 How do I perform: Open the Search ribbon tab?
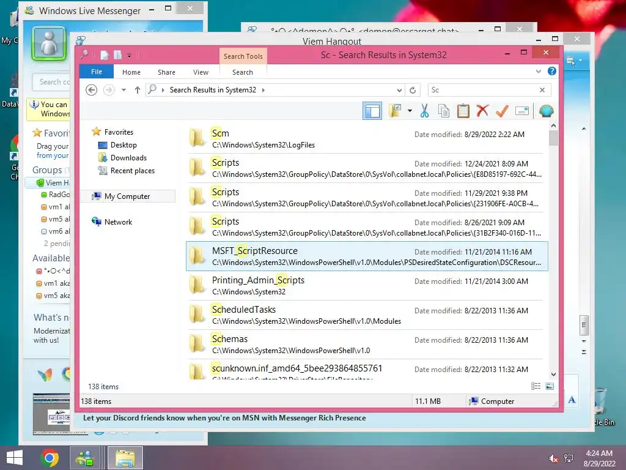coord(243,72)
